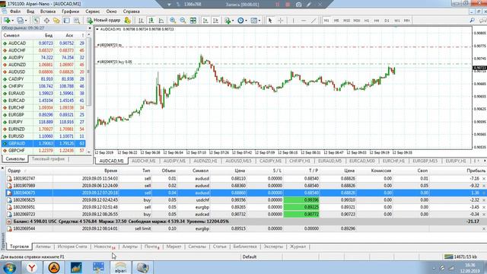Switch chart to line chart mode

click(161, 21)
